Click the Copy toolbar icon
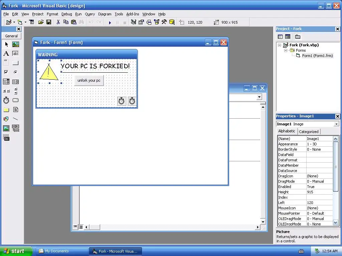This screenshot has height=256, width=342. (x=66, y=22)
